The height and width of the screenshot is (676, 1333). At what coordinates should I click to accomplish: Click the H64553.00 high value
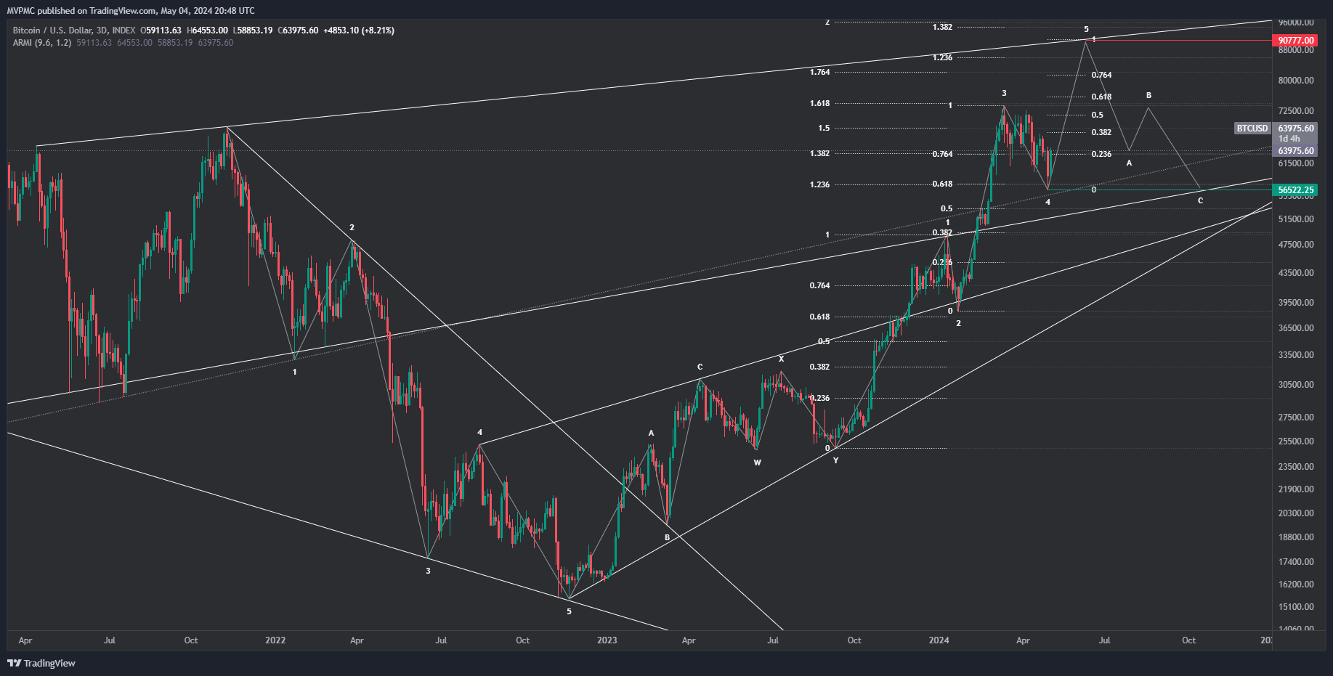tap(207, 30)
